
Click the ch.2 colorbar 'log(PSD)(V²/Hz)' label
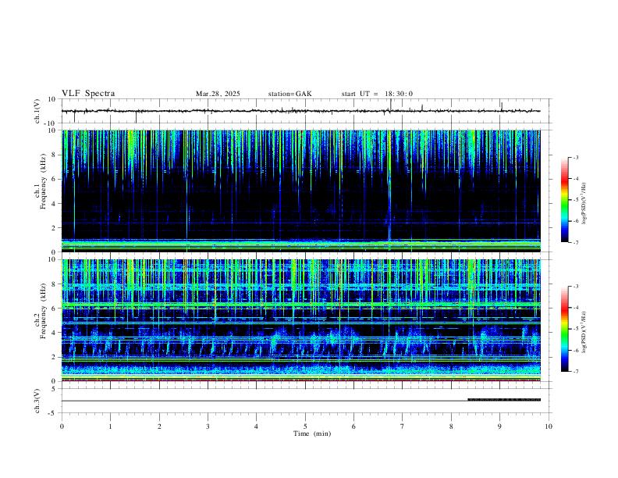pos(584,332)
